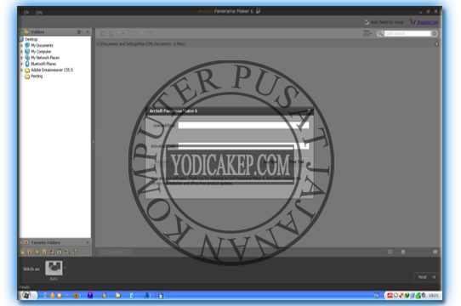Expand the My Documents tree node
461x306 pixels.
coord(21,46)
